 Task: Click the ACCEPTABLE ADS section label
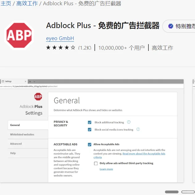(65, 144)
